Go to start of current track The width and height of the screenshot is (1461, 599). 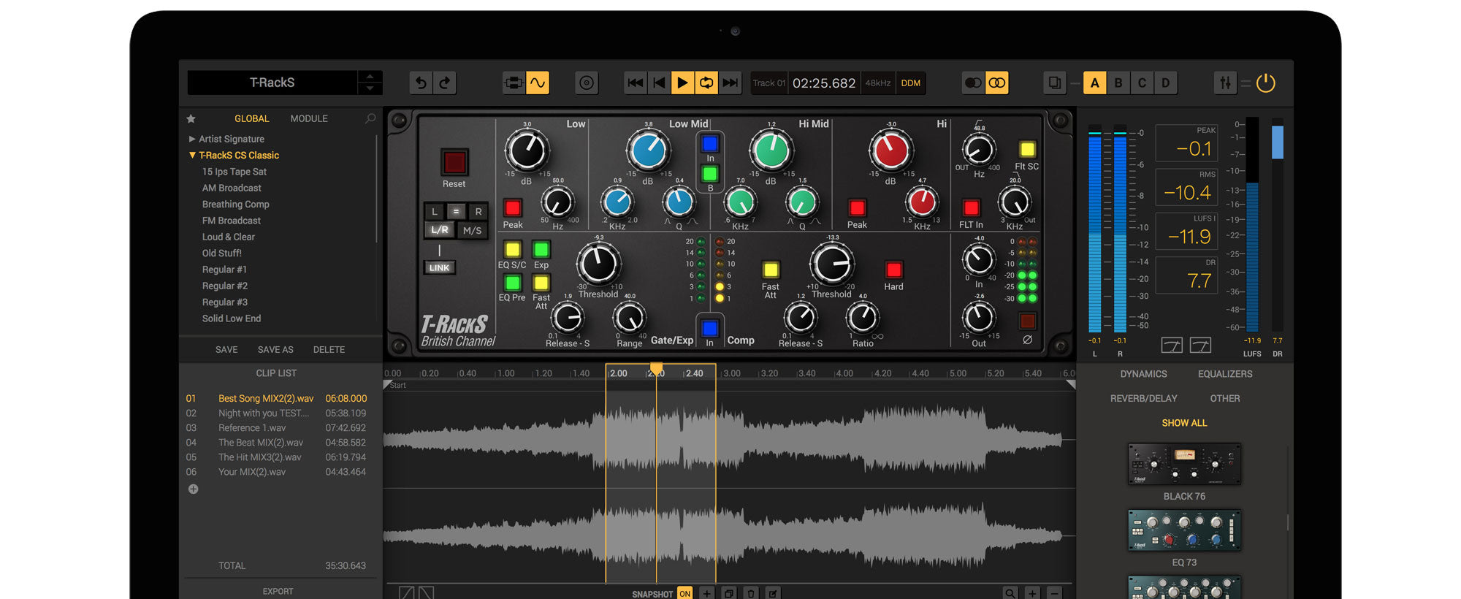coord(659,83)
